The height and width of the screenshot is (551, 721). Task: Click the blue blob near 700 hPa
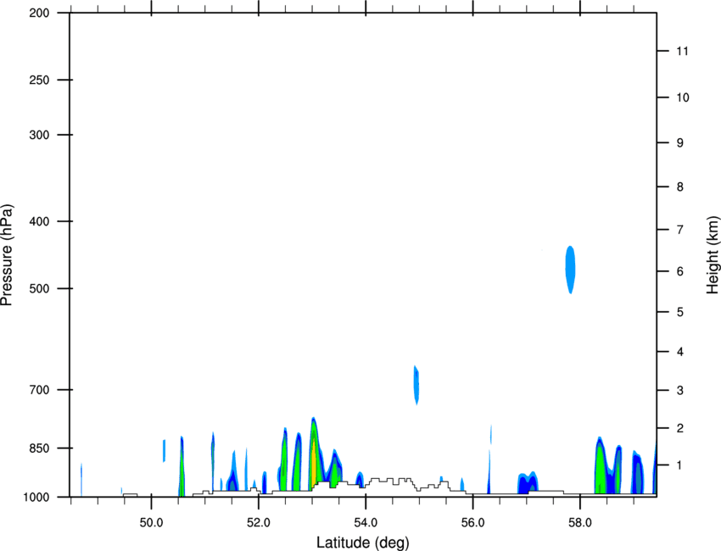416,385
